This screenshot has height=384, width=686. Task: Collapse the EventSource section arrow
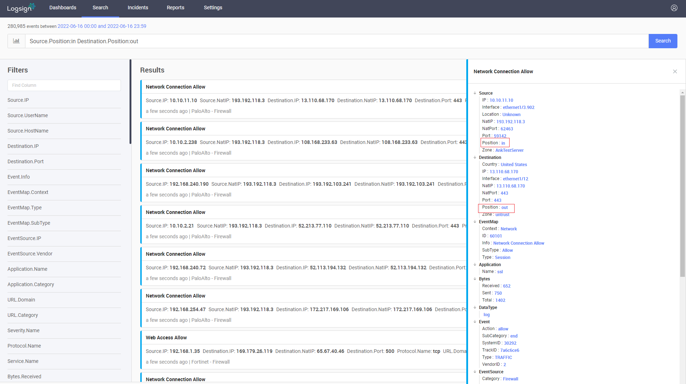coord(475,371)
